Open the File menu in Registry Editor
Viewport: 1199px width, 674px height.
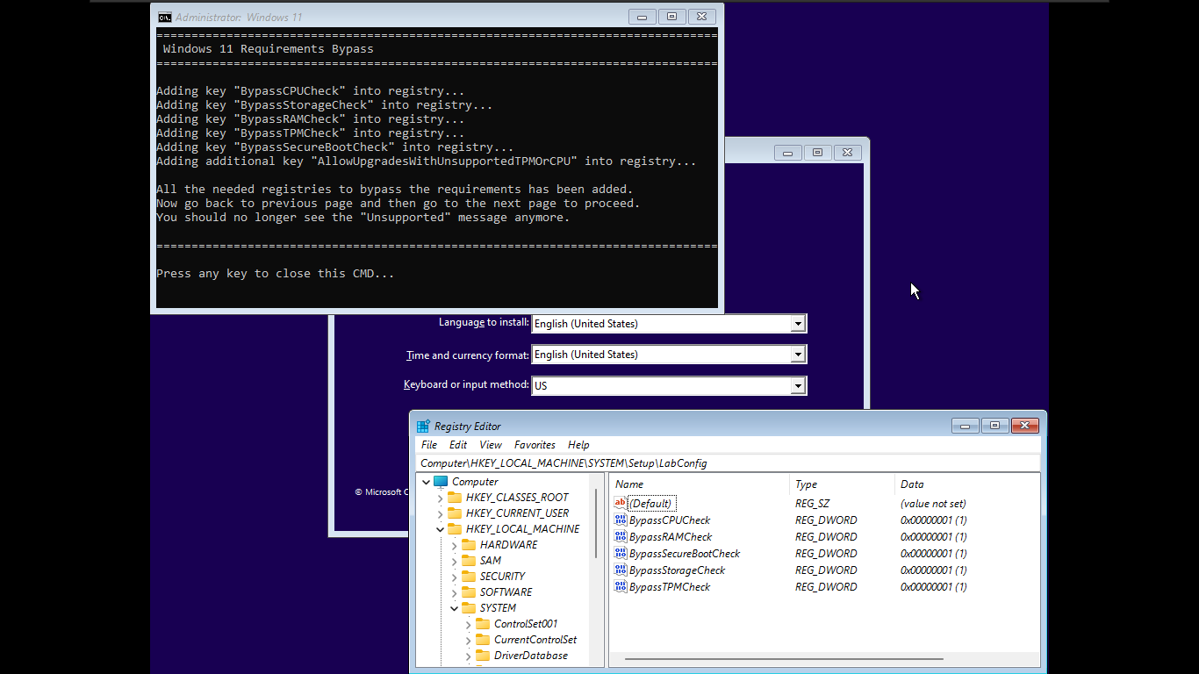pos(429,445)
